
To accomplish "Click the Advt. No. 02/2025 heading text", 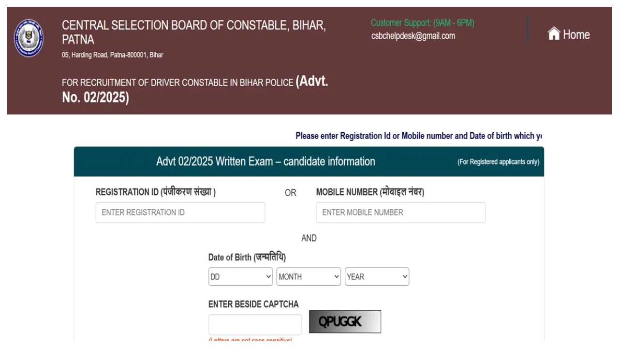I will pyautogui.click(x=195, y=89).
